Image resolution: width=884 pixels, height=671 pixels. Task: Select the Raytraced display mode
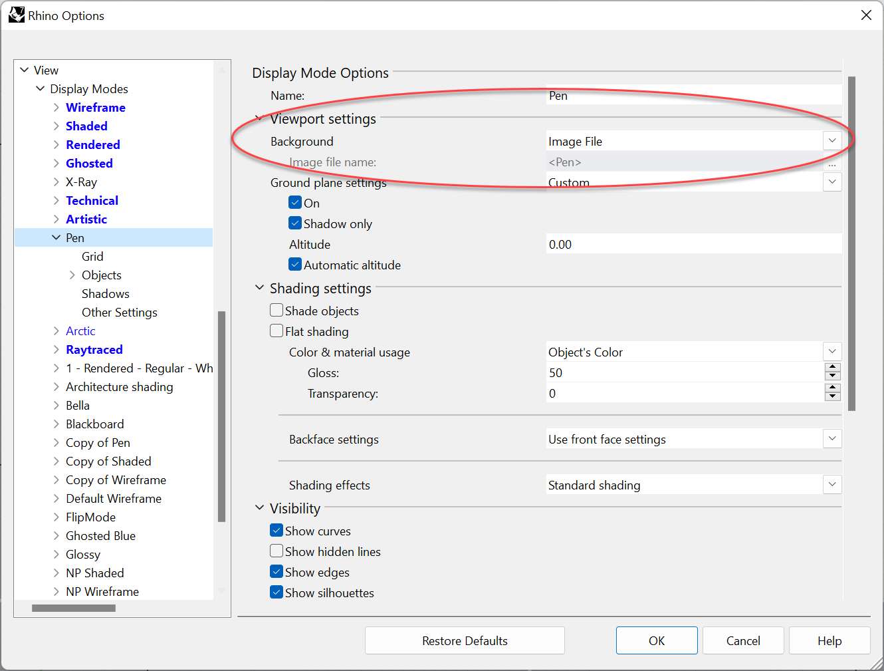click(94, 349)
